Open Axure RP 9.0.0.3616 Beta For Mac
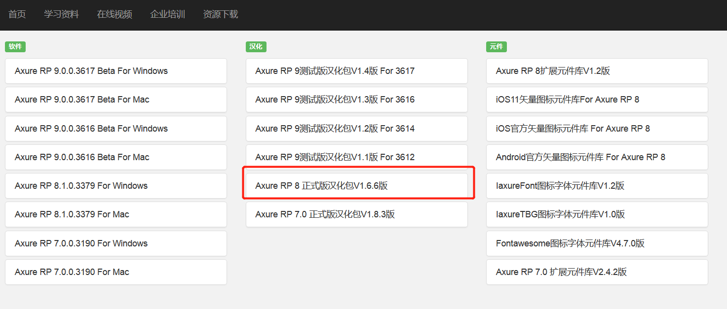 click(116, 157)
